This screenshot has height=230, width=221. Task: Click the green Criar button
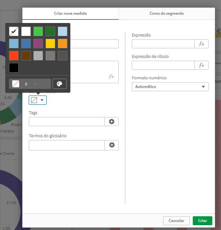202,221
